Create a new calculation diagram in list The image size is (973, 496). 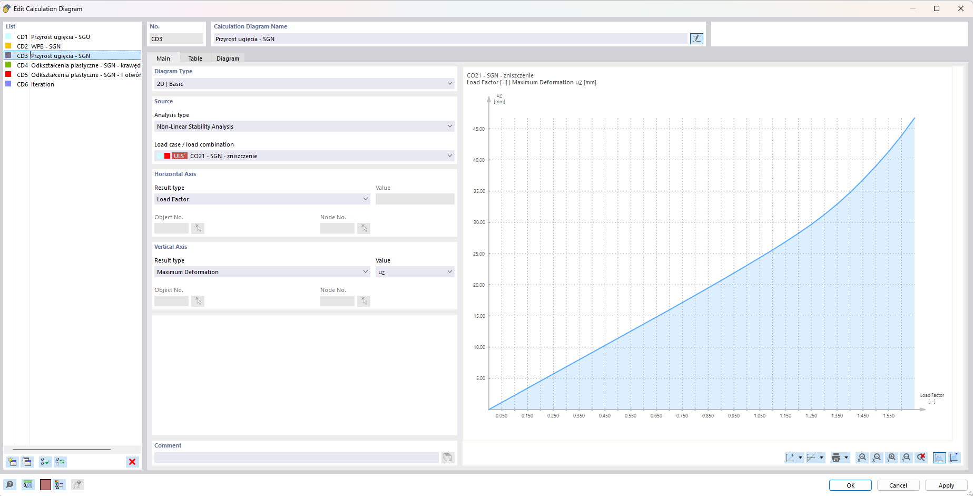click(x=12, y=462)
